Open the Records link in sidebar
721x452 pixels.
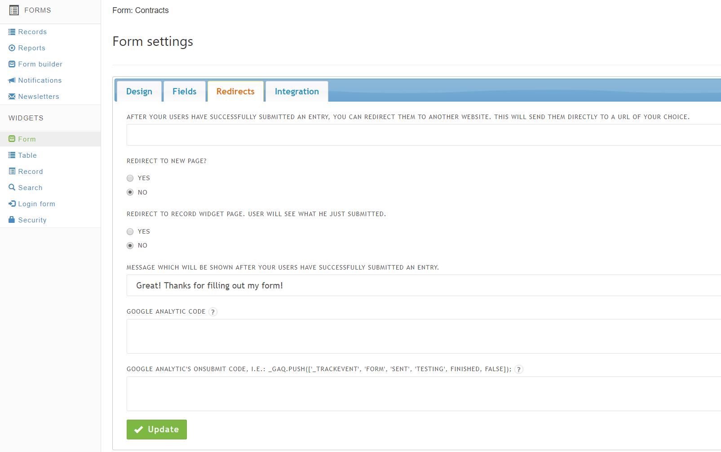(x=32, y=32)
